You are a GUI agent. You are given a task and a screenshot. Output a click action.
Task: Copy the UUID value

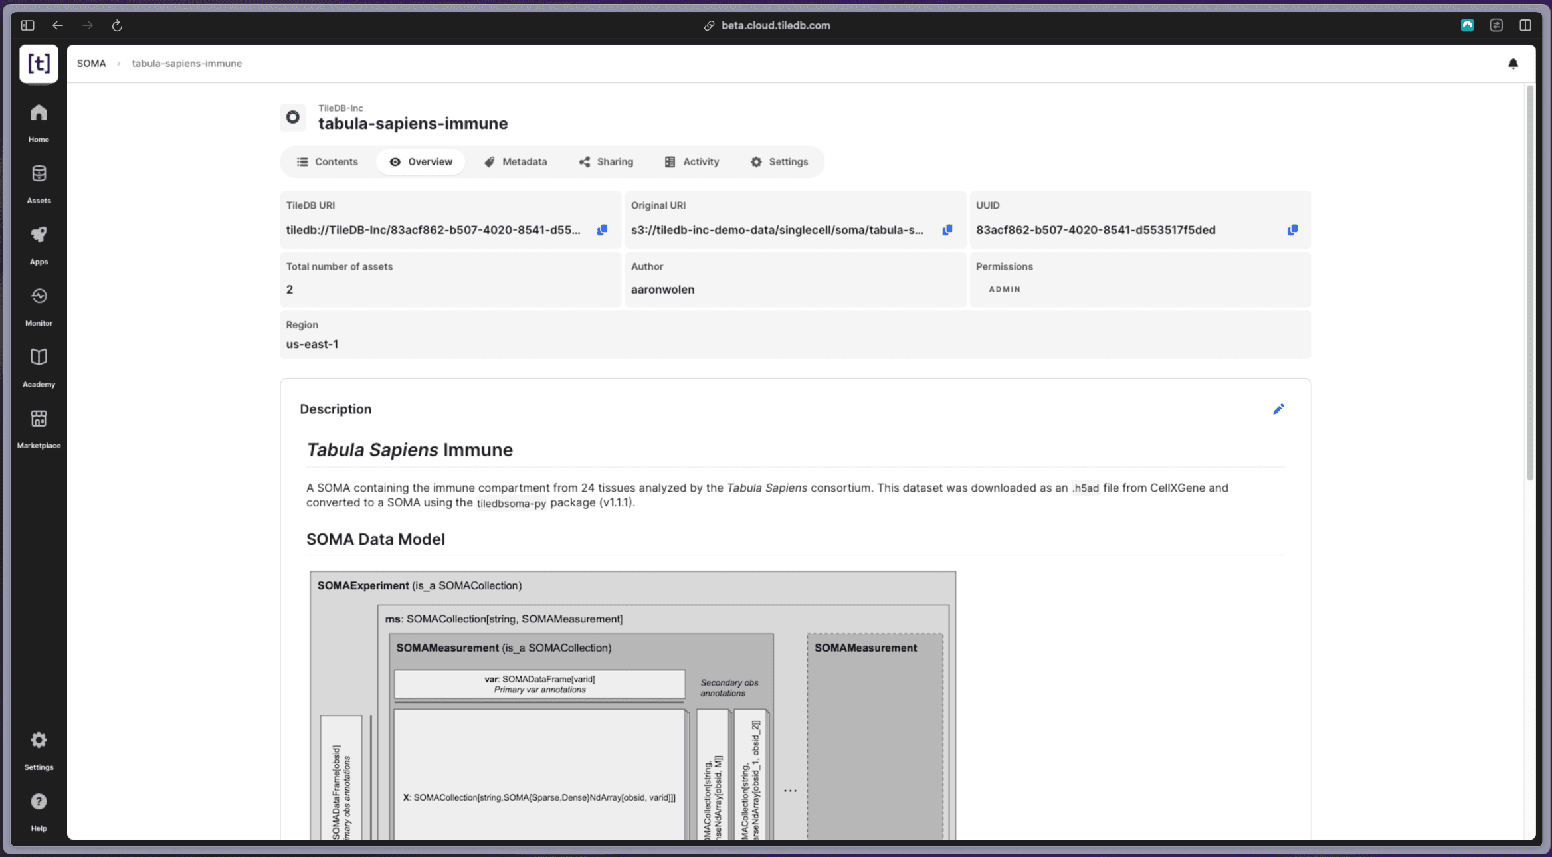(x=1292, y=230)
